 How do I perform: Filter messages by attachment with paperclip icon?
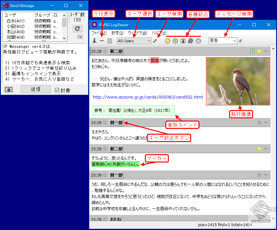(x=190, y=41)
